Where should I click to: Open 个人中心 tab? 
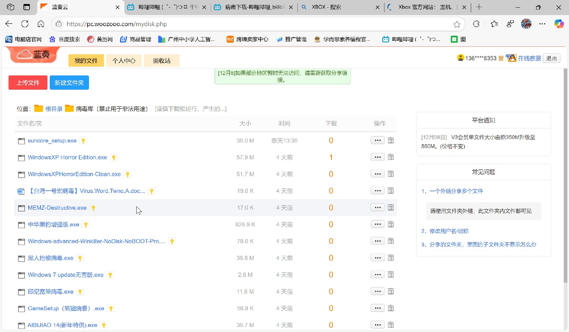[x=124, y=61]
